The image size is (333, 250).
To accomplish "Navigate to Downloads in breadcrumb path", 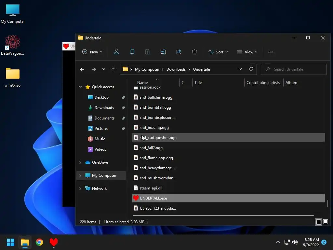I will point(176,69).
